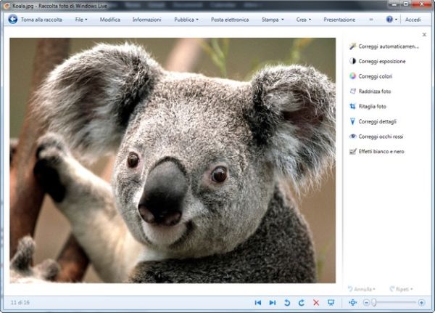The height and width of the screenshot is (313, 435).
Task: Open the Informazioni menu item
Action: pos(147,20)
